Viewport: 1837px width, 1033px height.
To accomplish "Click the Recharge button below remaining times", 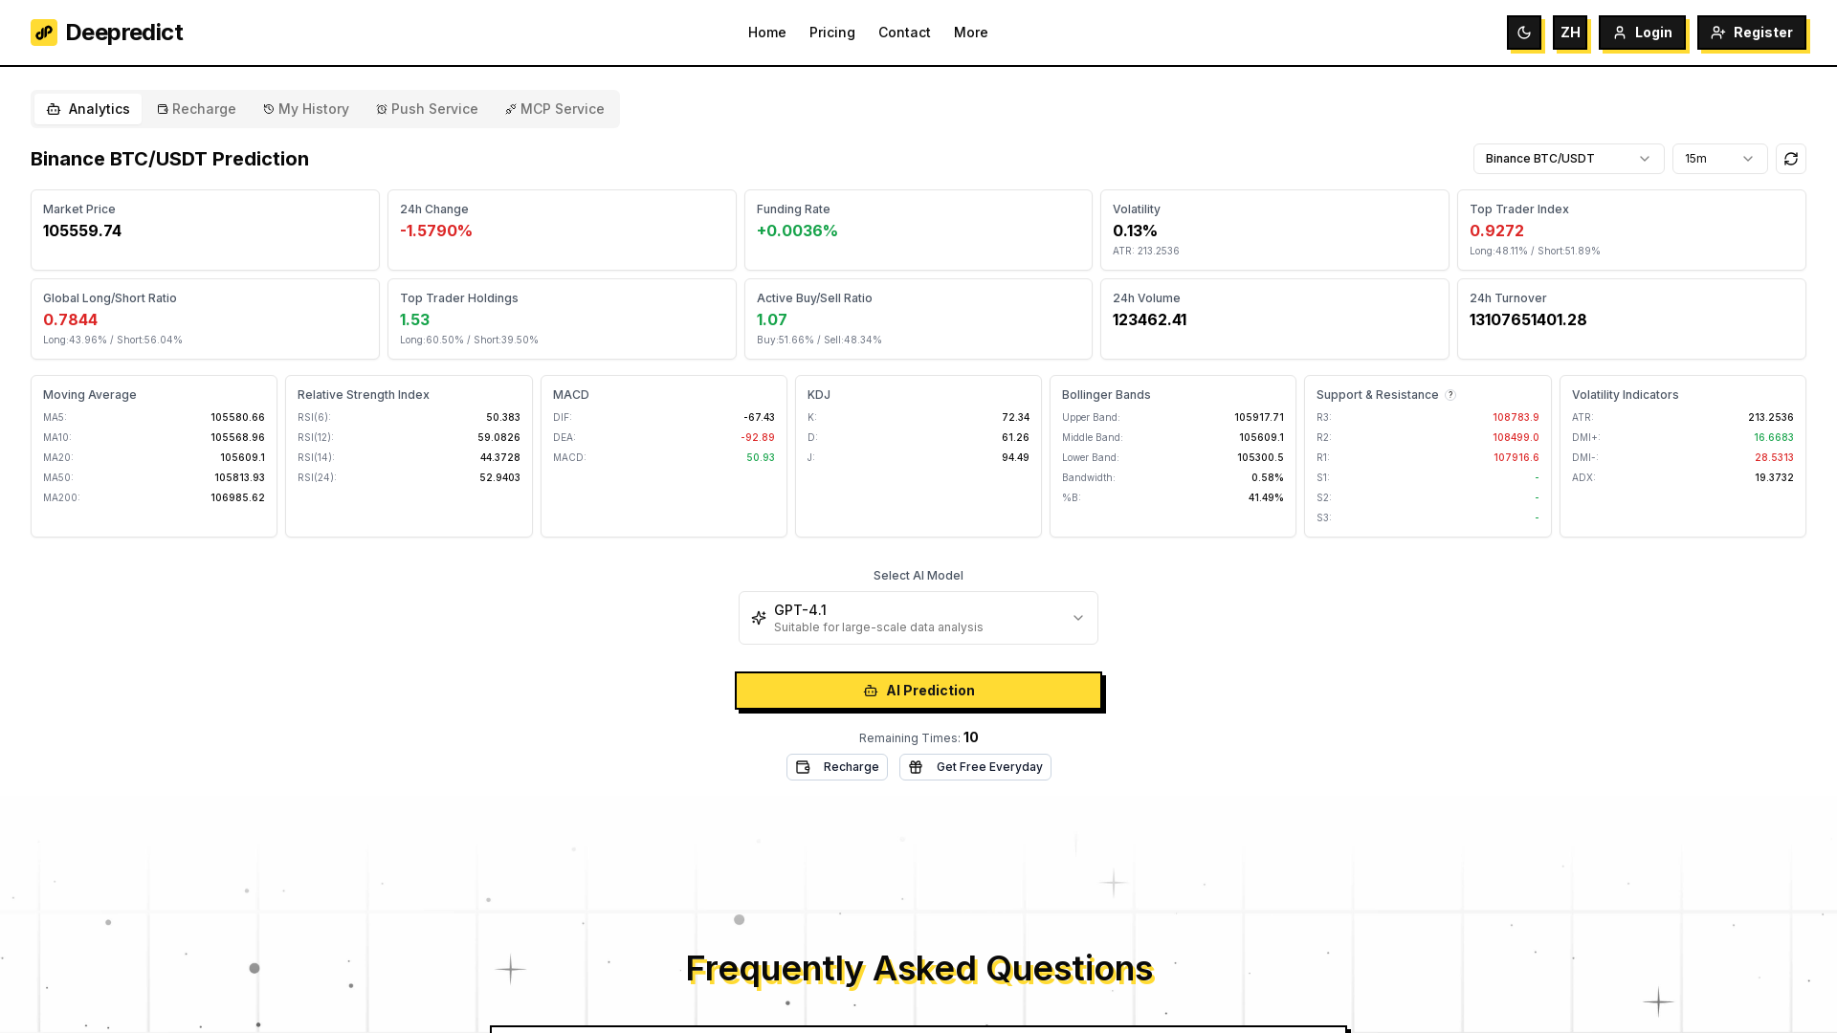I will [837, 767].
